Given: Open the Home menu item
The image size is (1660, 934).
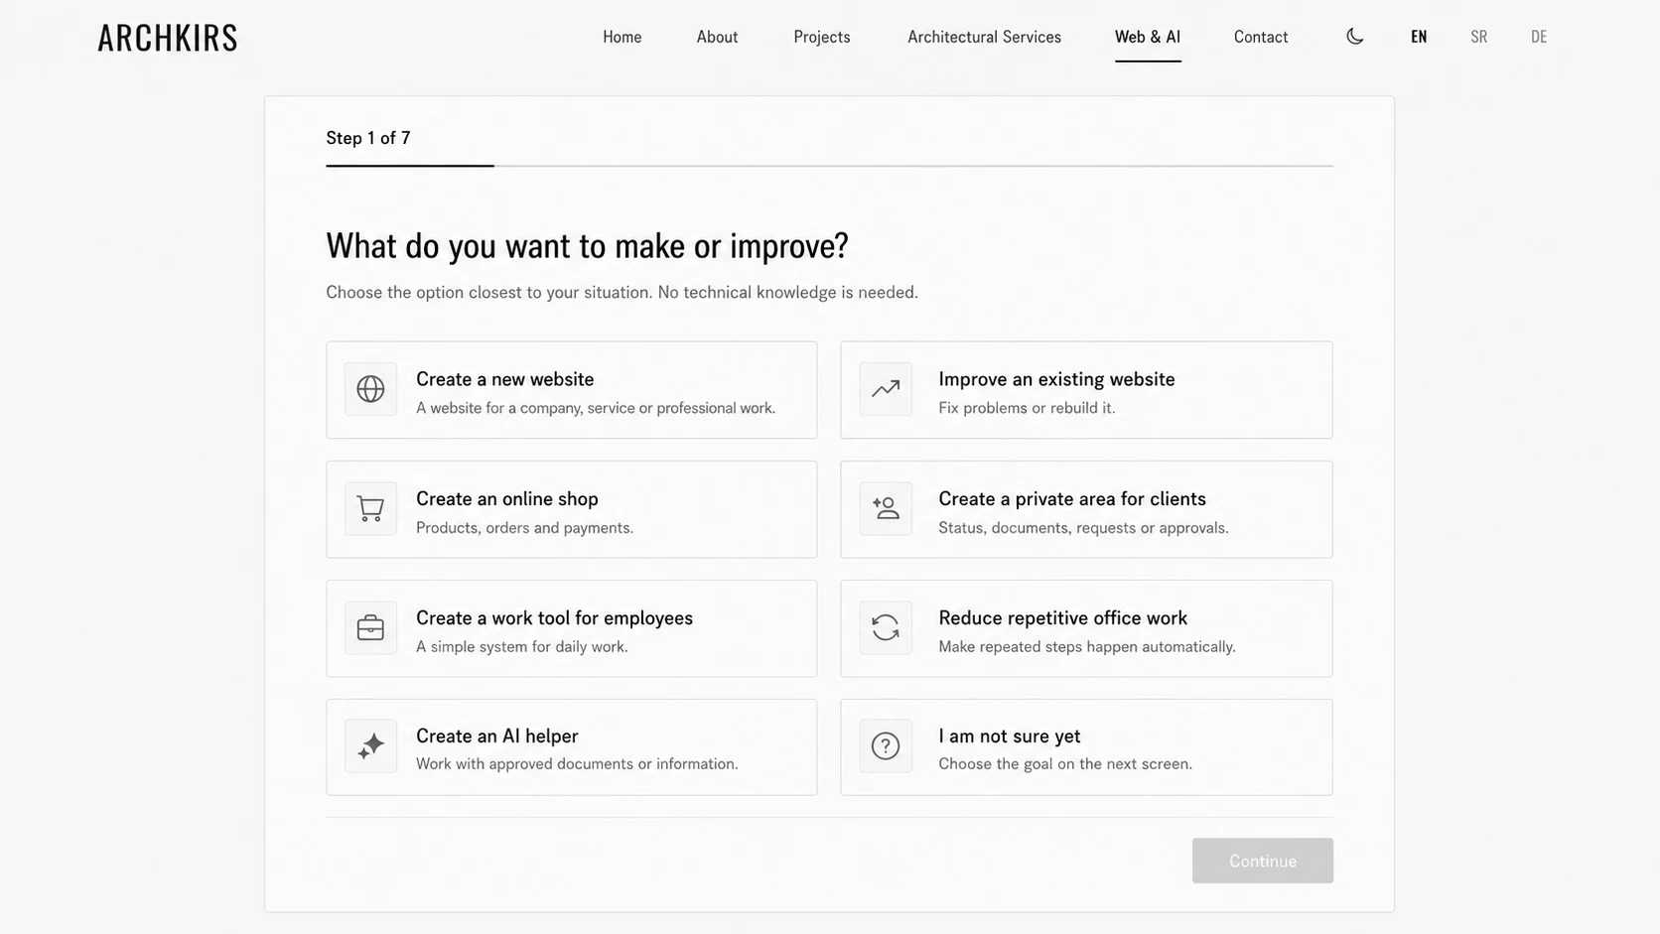Looking at the screenshot, I should click(622, 37).
